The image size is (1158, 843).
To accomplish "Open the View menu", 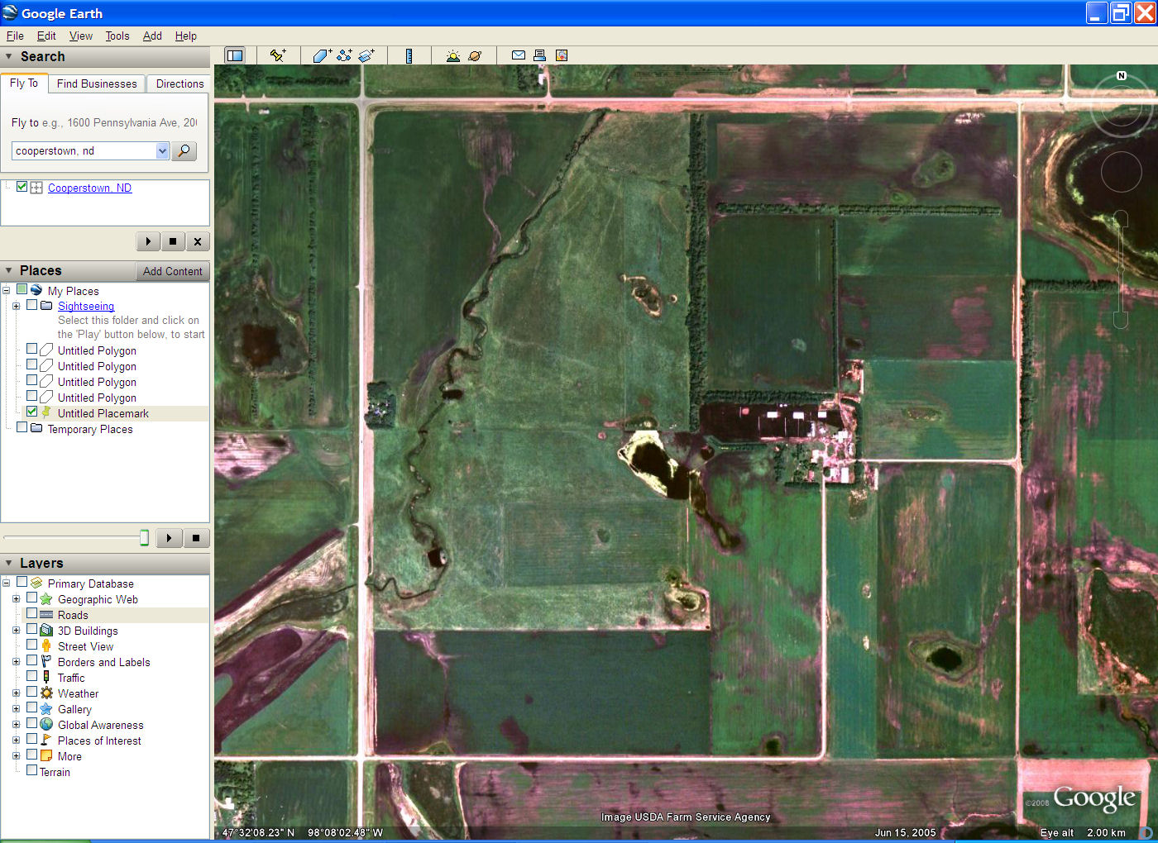I will tap(81, 36).
